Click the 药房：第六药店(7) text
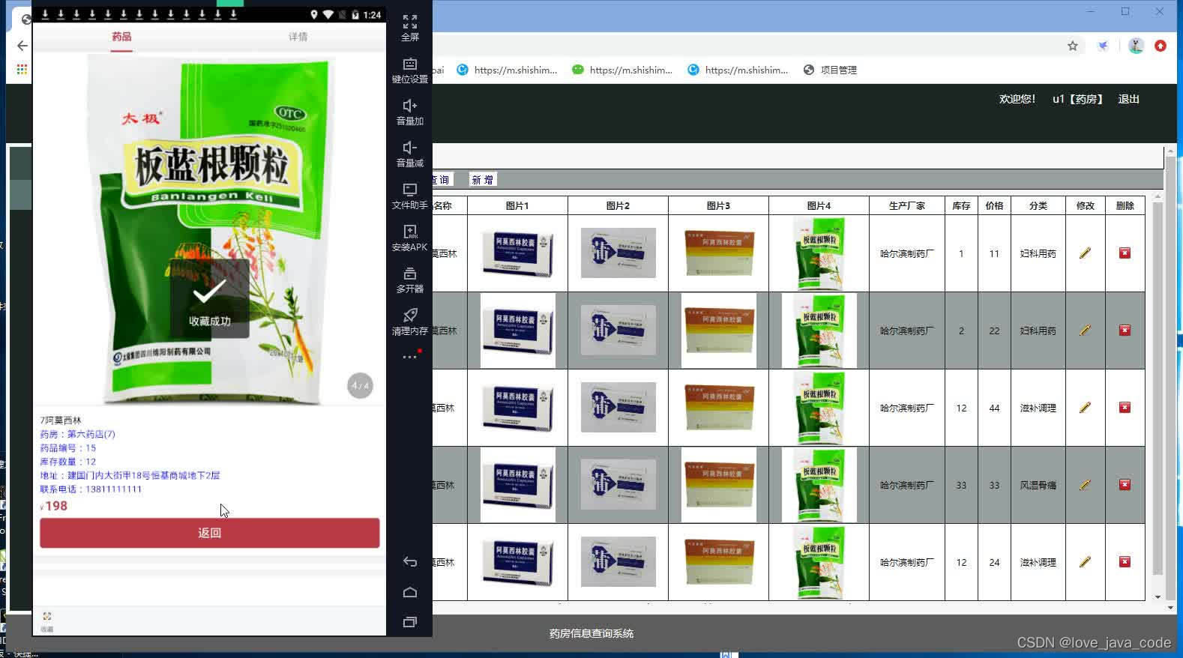This screenshot has height=658, width=1183. 77,434
